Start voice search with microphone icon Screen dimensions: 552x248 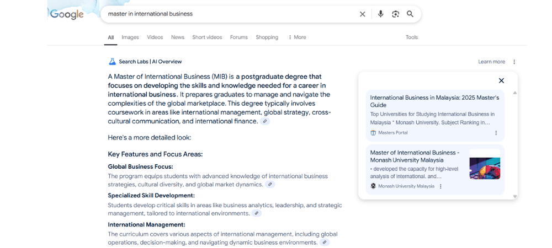click(x=380, y=14)
